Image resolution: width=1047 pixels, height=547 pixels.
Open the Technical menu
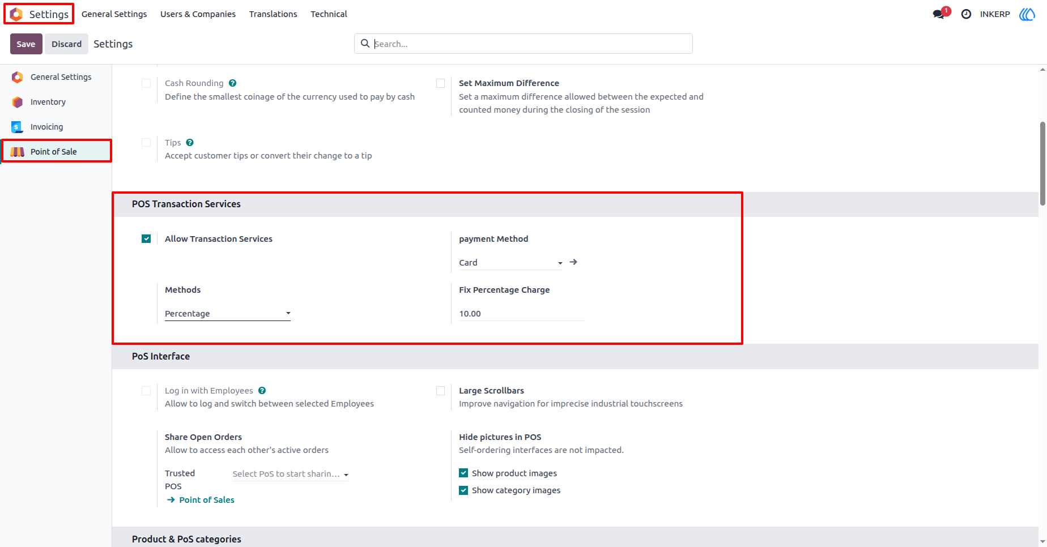pyautogui.click(x=329, y=14)
